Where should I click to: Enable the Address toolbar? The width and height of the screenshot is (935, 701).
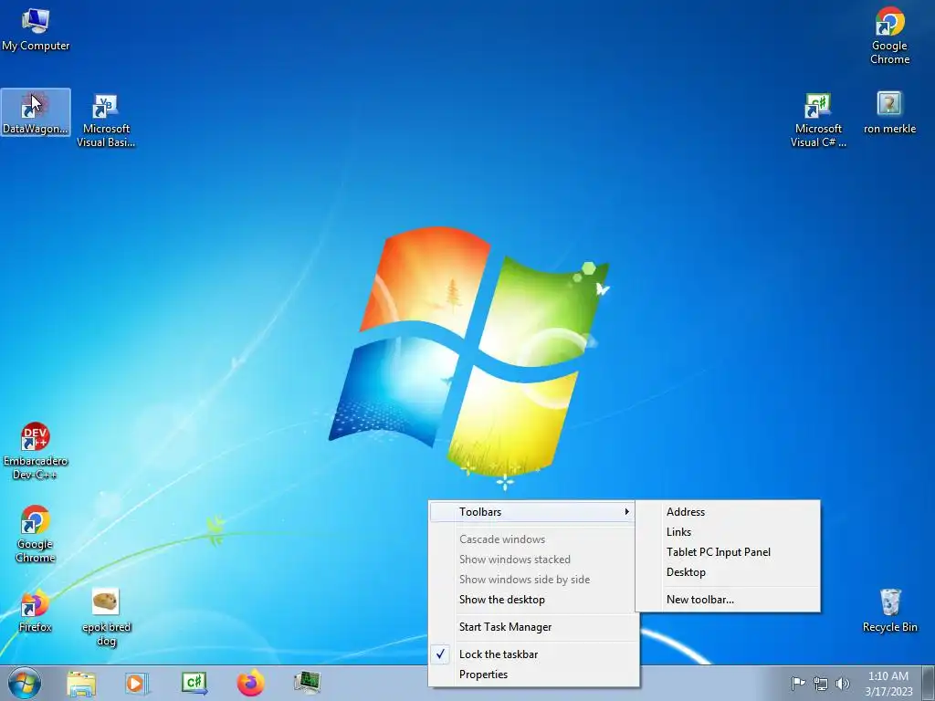728,512
